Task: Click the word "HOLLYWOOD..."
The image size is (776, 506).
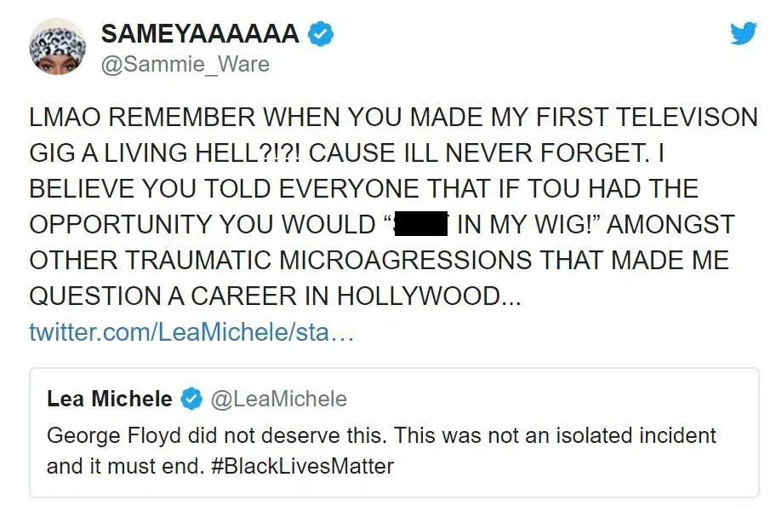Action: coord(429,295)
